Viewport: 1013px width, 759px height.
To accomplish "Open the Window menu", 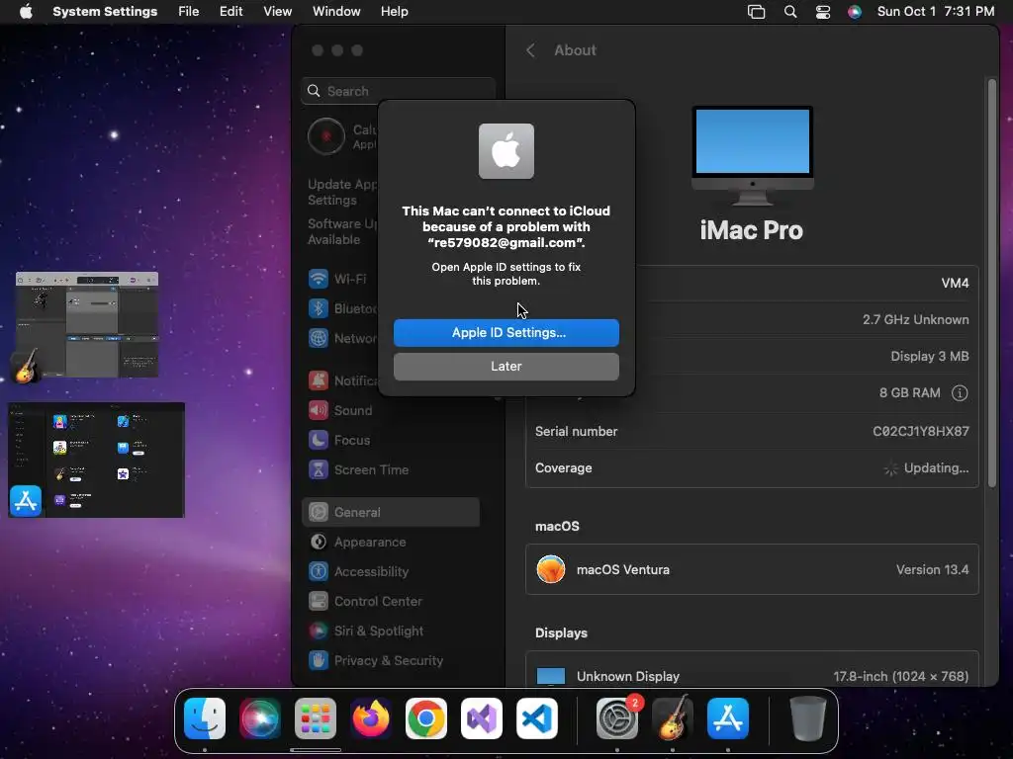I will click(336, 12).
